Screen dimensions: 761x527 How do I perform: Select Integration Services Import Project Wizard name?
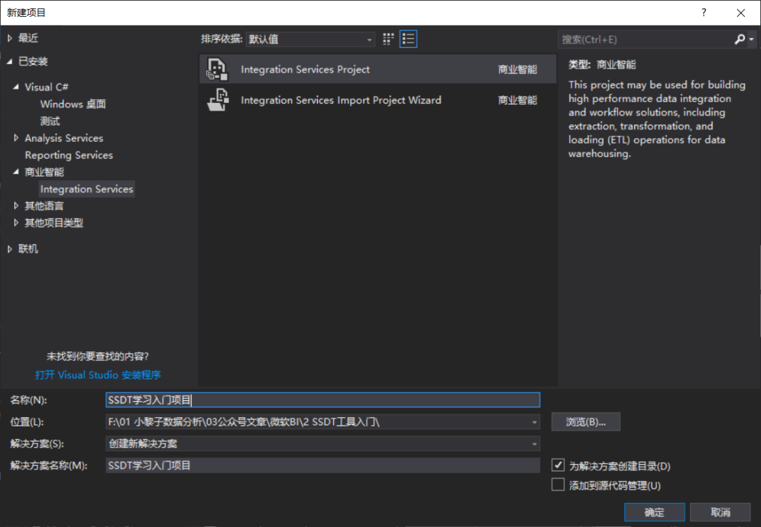(x=341, y=100)
